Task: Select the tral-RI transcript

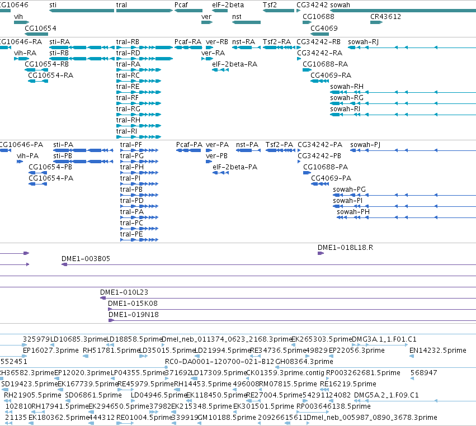Action: 138,137
